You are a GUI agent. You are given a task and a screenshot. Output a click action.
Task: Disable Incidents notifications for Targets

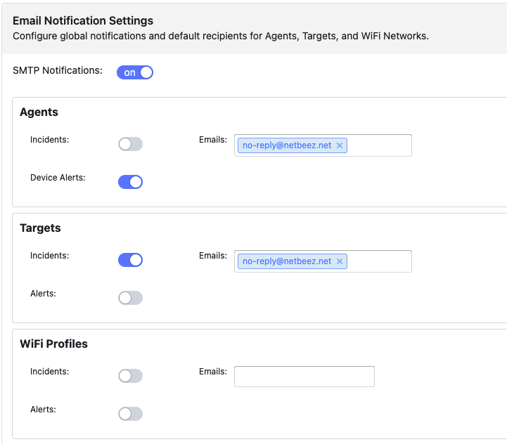130,260
